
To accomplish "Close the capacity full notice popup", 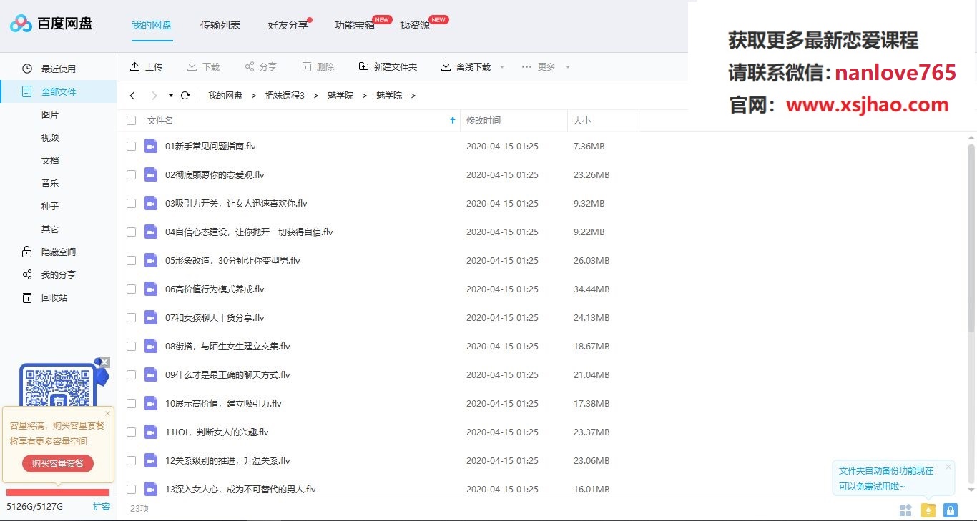I will tap(108, 413).
